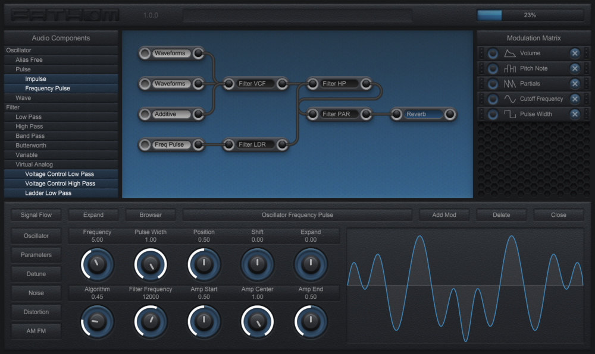Click output port of Filter VCF node
Image resolution: width=595 pixels, height=354 pixels.
pos(282,84)
